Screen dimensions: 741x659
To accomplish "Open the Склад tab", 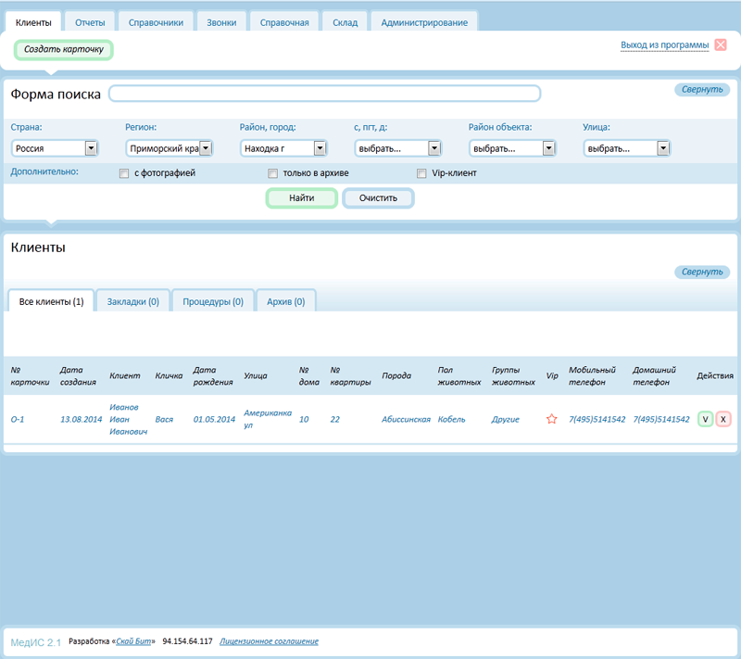I will [345, 22].
